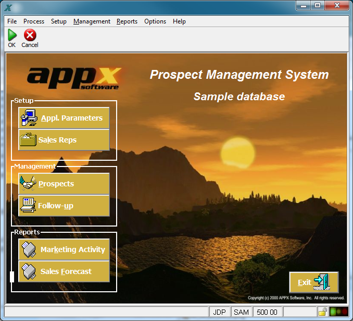Click the exit door icon

[322, 282]
